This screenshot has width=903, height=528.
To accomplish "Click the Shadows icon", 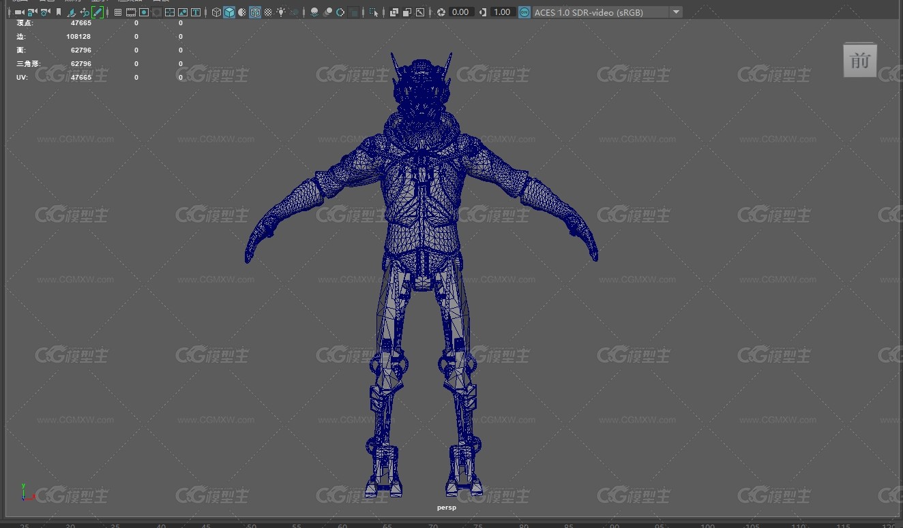I will [295, 12].
